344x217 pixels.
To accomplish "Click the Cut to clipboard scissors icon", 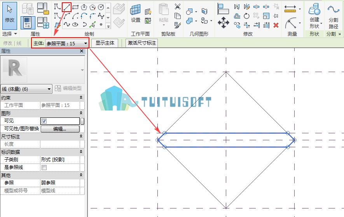I will coord(178,7).
